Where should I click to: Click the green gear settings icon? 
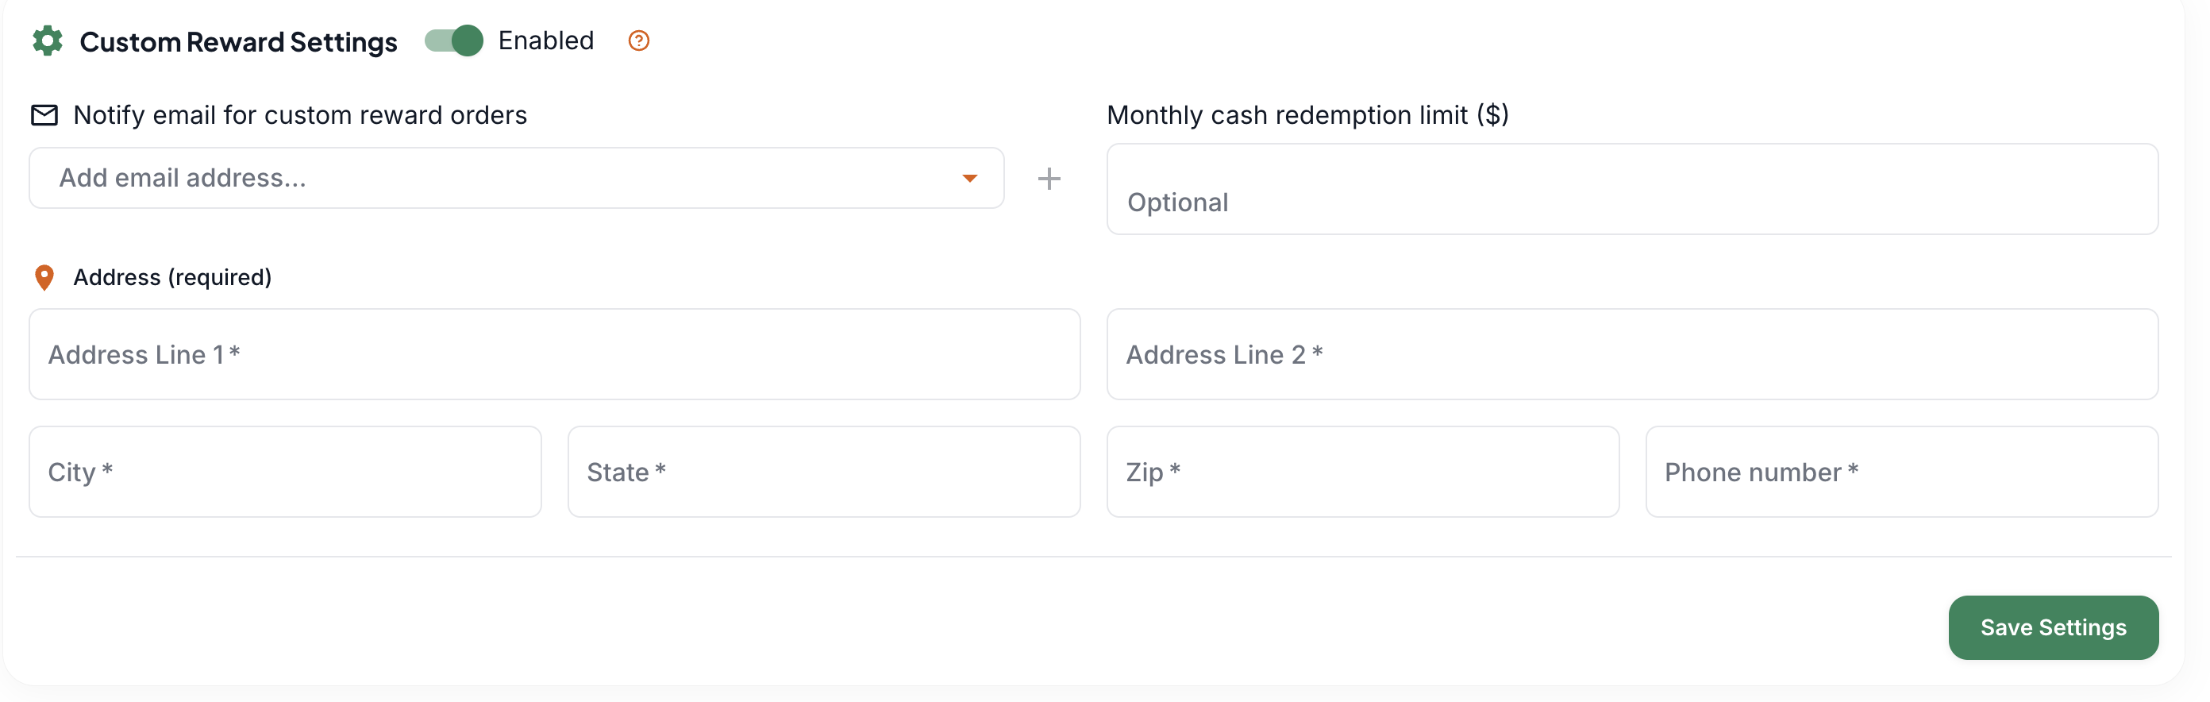47,40
